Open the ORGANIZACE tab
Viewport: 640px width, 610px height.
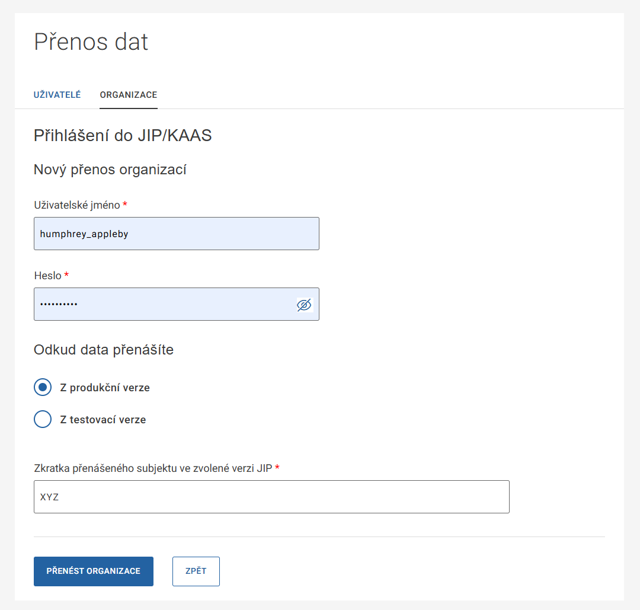[x=129, y=95]
